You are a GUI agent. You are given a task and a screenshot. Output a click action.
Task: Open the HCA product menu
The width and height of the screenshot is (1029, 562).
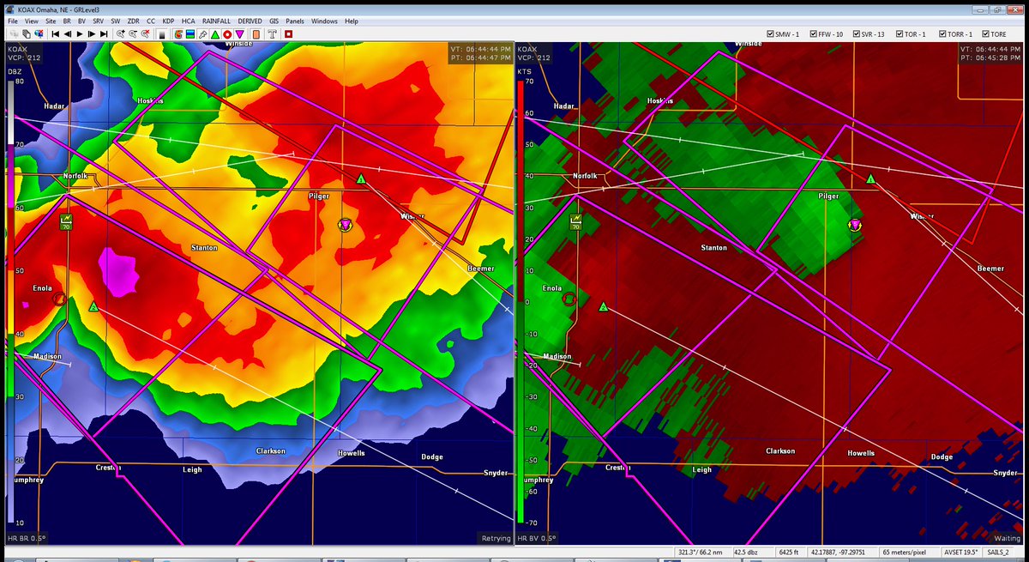click(187, 20)
